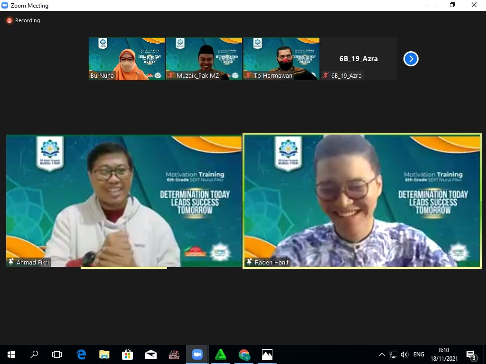This screenshot has width=486, height=364.
Task: Click Tb Hermawan's muted microphone icon
Action: click(248, 75)
